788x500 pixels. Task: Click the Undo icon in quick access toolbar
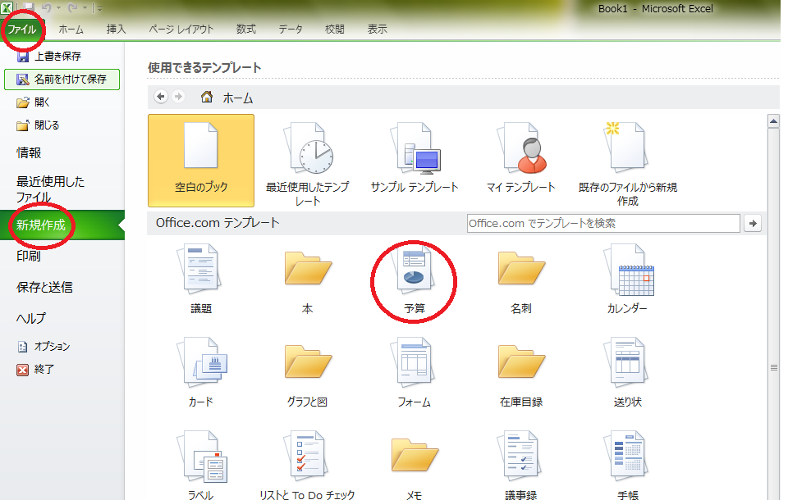click(46, 8)
